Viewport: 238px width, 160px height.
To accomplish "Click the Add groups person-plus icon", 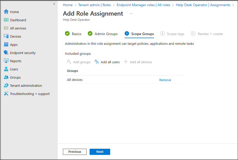I will click(x=69, y=62).
